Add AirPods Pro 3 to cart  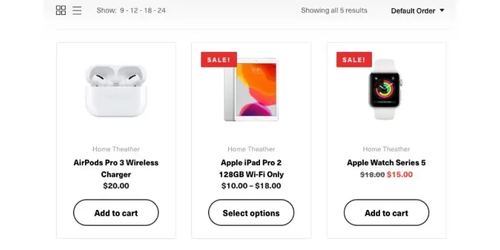(x=116, y=212)
